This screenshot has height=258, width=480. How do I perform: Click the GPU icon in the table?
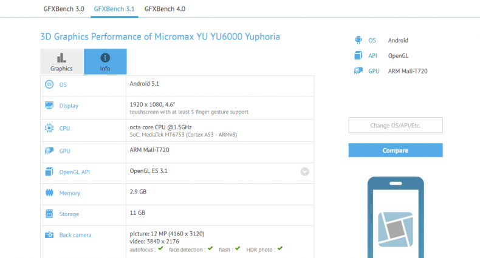tap(49, 150)
